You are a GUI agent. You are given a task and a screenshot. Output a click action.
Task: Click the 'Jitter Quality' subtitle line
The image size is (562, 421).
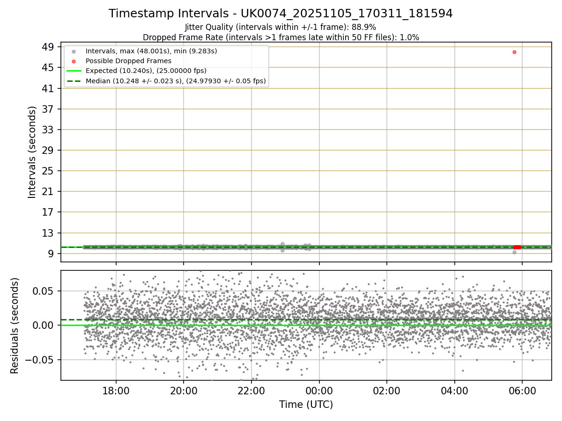[281, 28]
